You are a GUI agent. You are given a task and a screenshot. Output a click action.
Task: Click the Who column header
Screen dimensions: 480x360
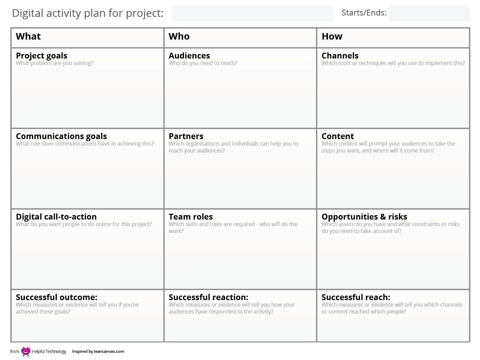[x=240, y=38]
